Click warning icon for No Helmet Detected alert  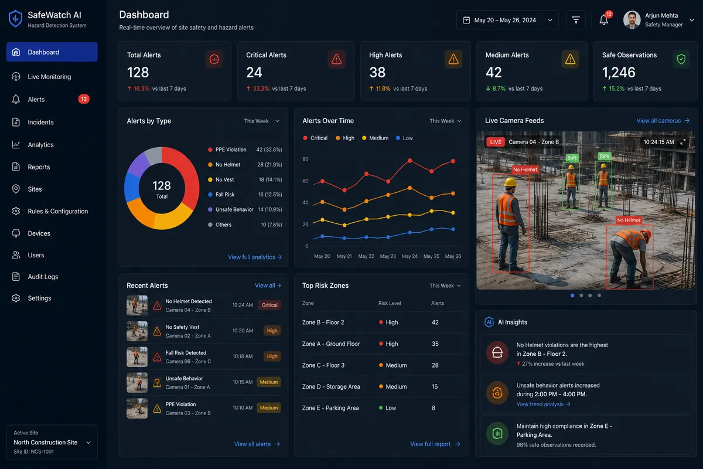(x=157, y=305)
